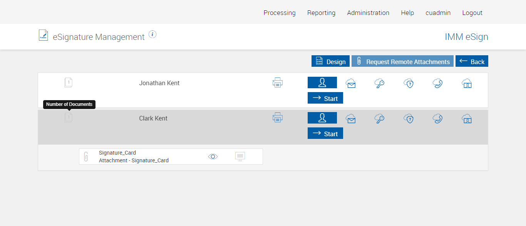Select phone authentication for Jonathan Kent
526x226 pixels.
pyautogui.click(x=437, y=83)
